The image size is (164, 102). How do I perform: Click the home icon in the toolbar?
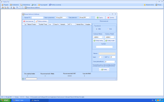(3, 8)
